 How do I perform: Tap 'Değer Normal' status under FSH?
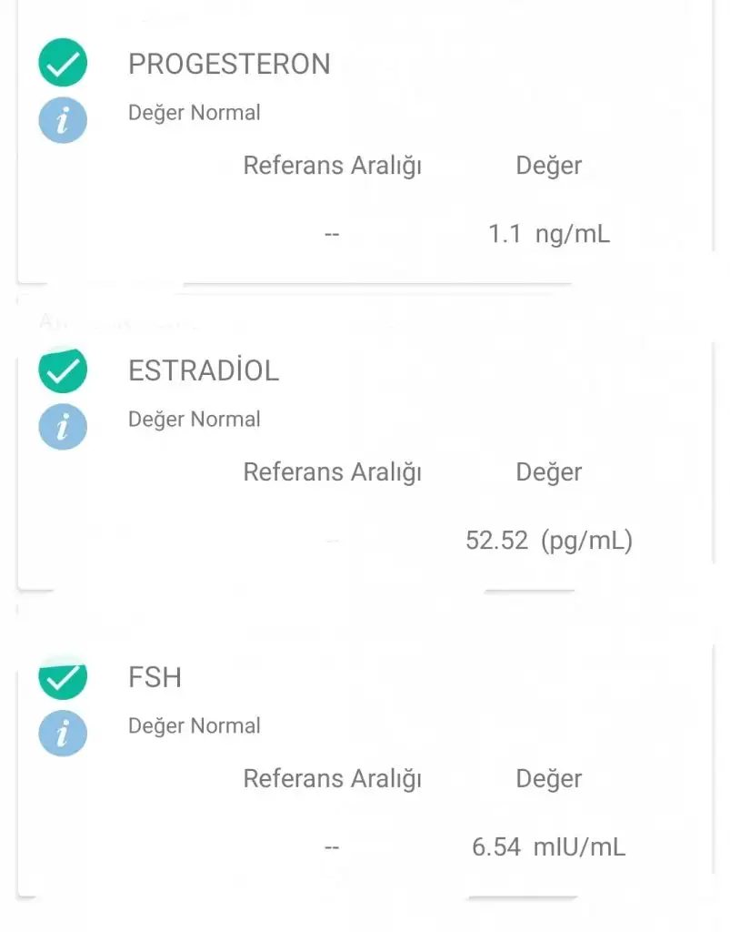pyautogui.click(x=195, y=726)
